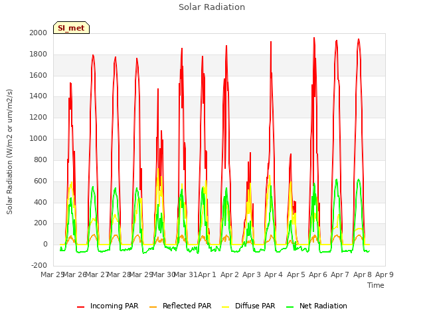Click the red Incoming PAR legend swatch

point(80,307)
